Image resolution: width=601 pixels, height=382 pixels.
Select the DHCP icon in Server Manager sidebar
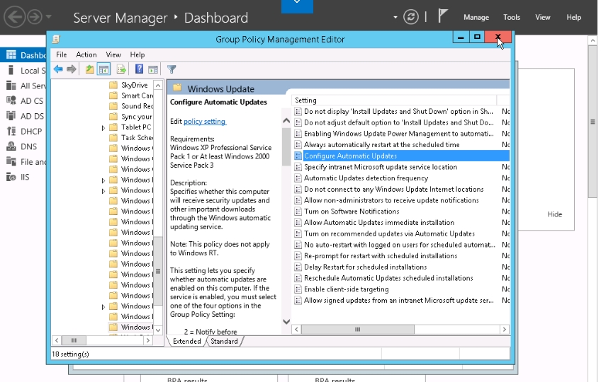pos(11,132)
